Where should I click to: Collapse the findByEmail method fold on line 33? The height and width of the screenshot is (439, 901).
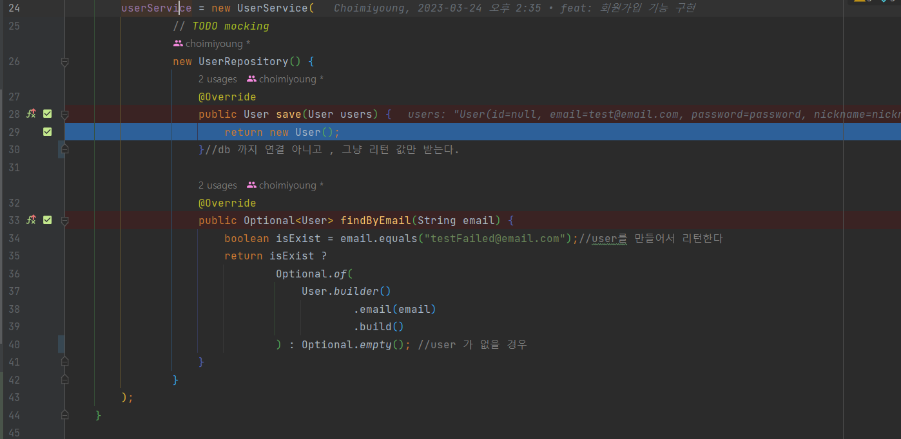point(64,221)
